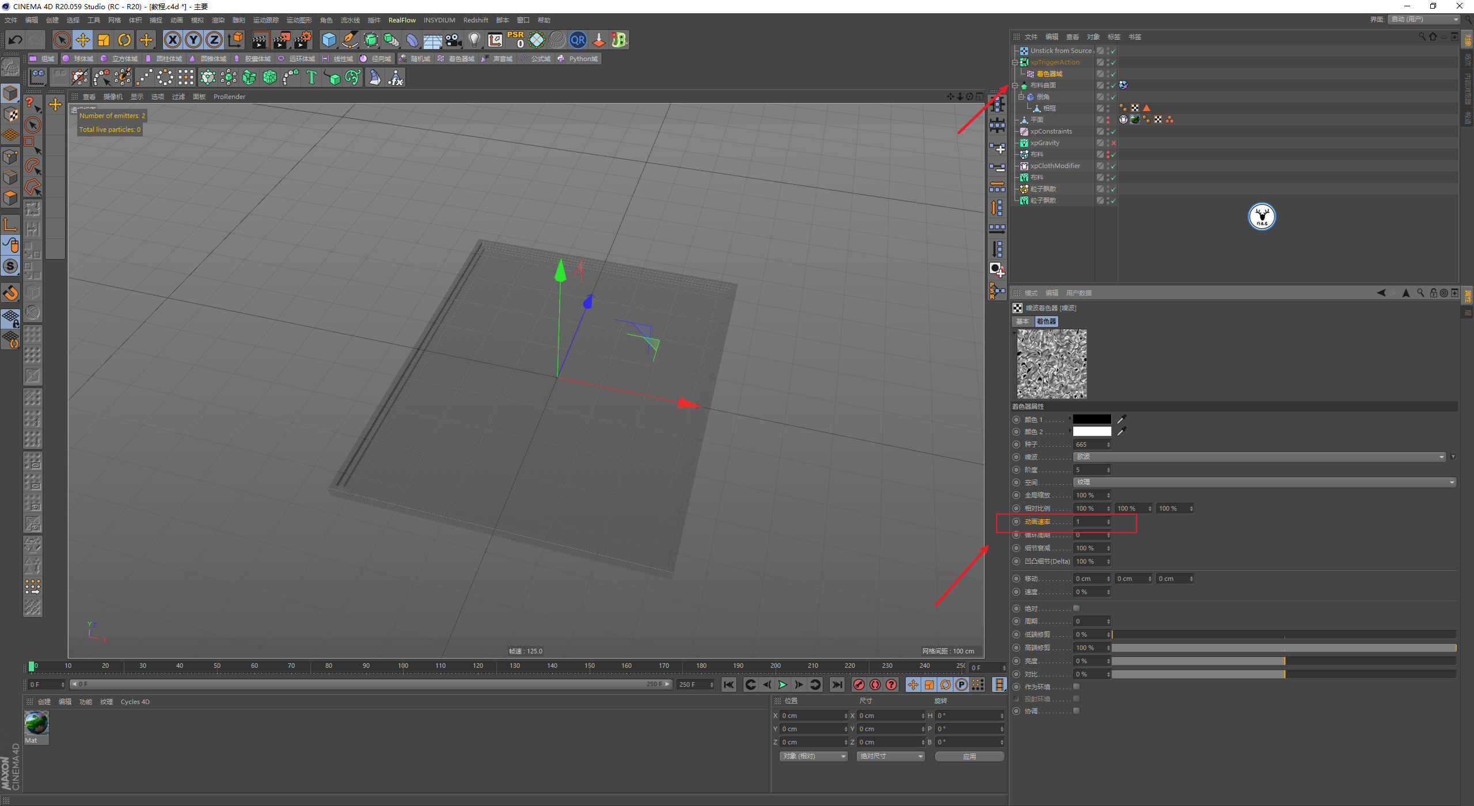Click the play forward button
This screenshot has height=806, width=1474.
point(782,685)
